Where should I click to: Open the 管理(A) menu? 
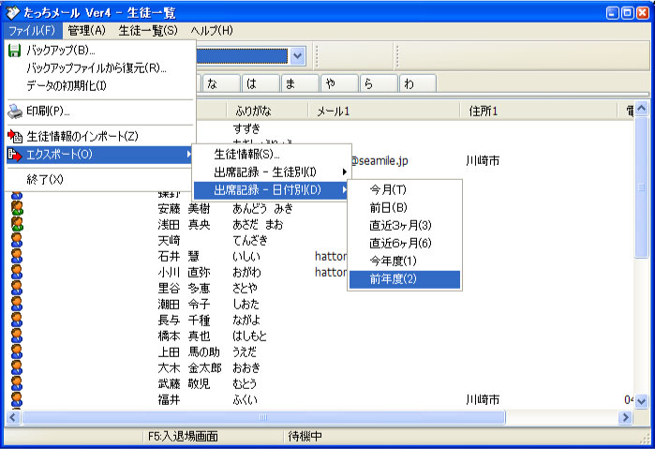[86, 31]
